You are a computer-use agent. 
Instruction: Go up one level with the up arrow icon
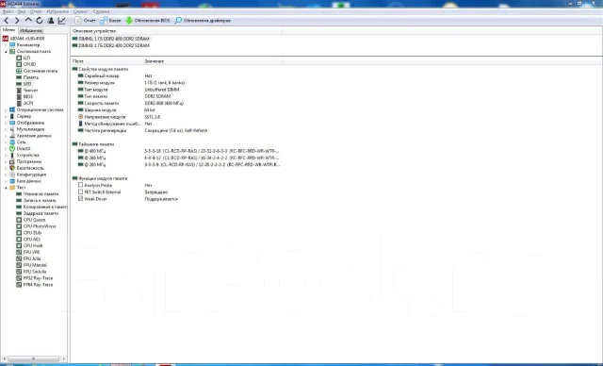[28, 20]
